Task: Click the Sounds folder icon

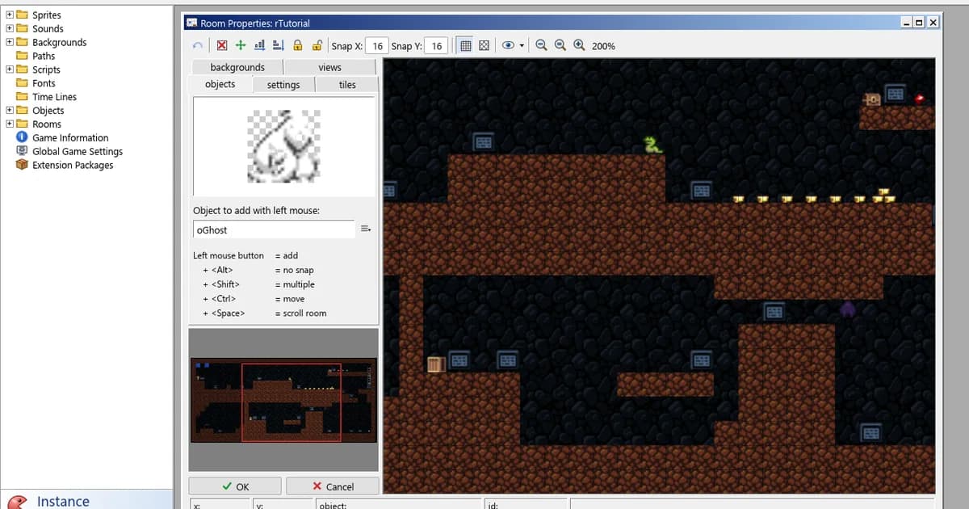Action: (22, 28)
